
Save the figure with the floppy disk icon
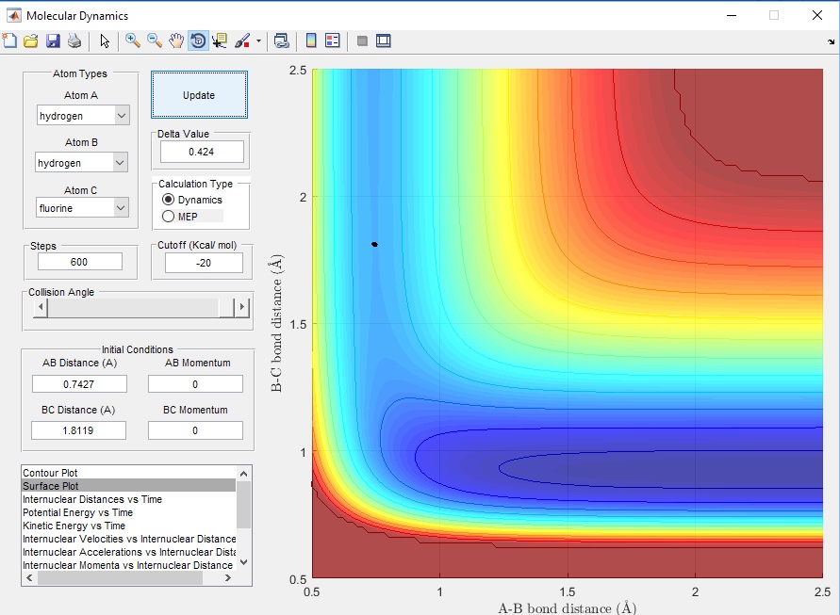[53, 41]
